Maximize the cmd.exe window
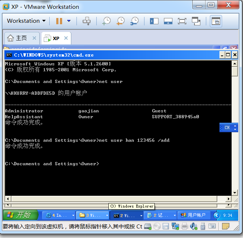The image size is (243, 238). [228, 55]
